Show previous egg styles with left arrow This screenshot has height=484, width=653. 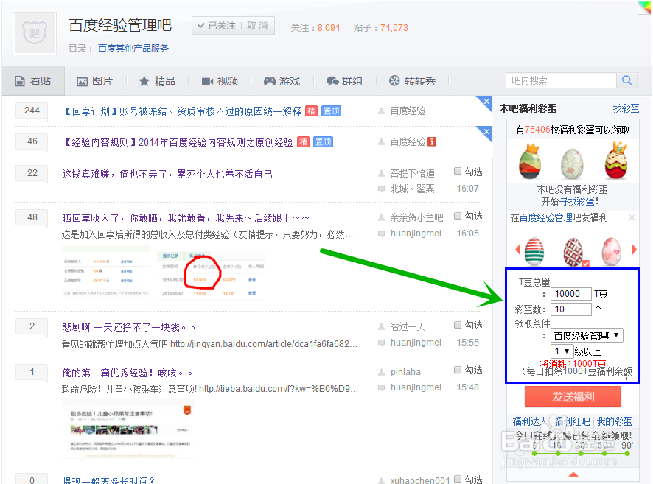point(517,250)
